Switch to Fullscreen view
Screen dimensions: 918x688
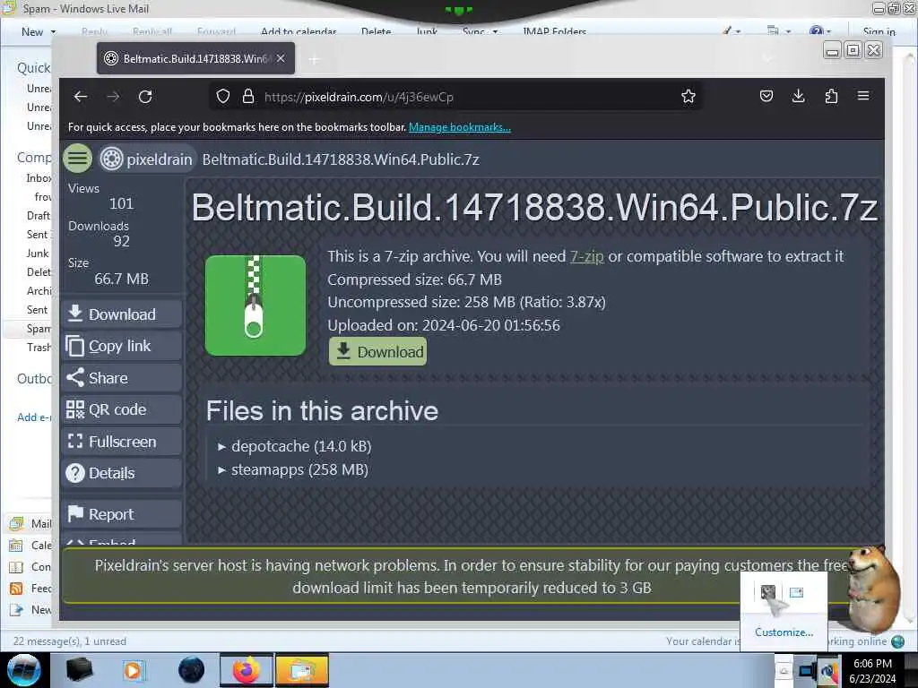[121, 441]
